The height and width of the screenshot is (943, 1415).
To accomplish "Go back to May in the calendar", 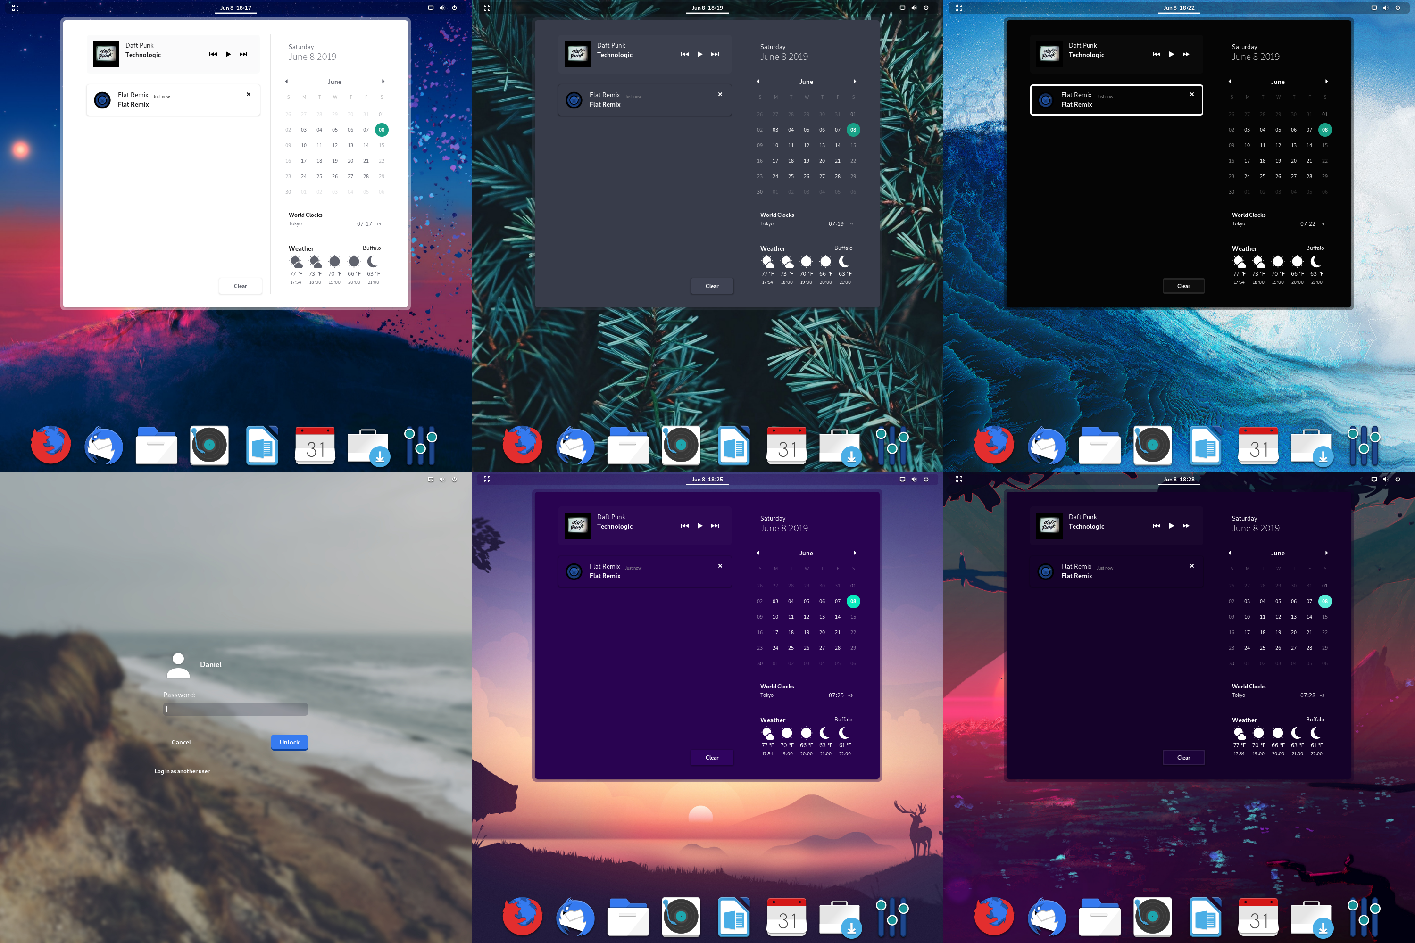I will pos(287,81).
